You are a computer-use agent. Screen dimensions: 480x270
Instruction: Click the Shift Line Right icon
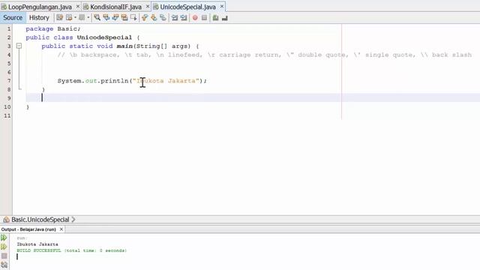184,18
